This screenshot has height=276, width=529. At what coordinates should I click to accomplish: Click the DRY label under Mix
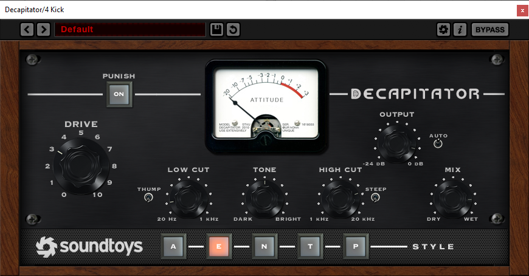pos(434,219)
